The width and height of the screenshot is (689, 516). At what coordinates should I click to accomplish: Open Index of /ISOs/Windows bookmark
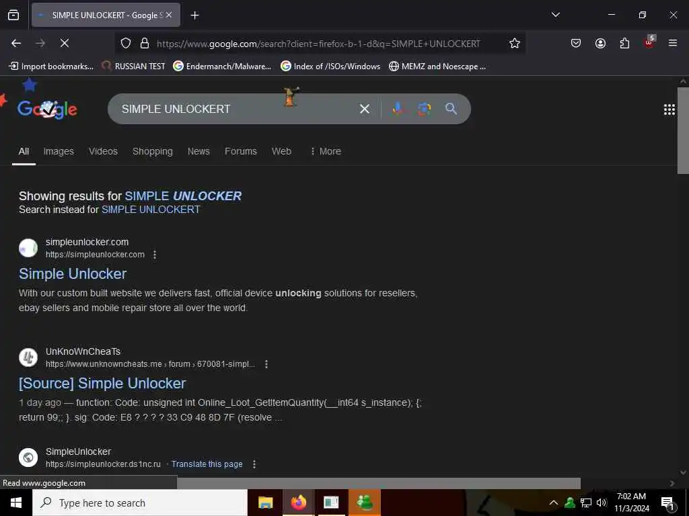click(330, 67)
